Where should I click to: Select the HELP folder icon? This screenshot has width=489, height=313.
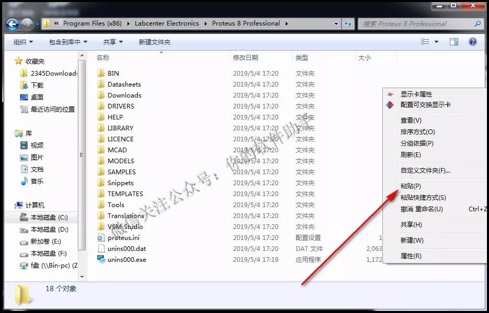(101, 117)
